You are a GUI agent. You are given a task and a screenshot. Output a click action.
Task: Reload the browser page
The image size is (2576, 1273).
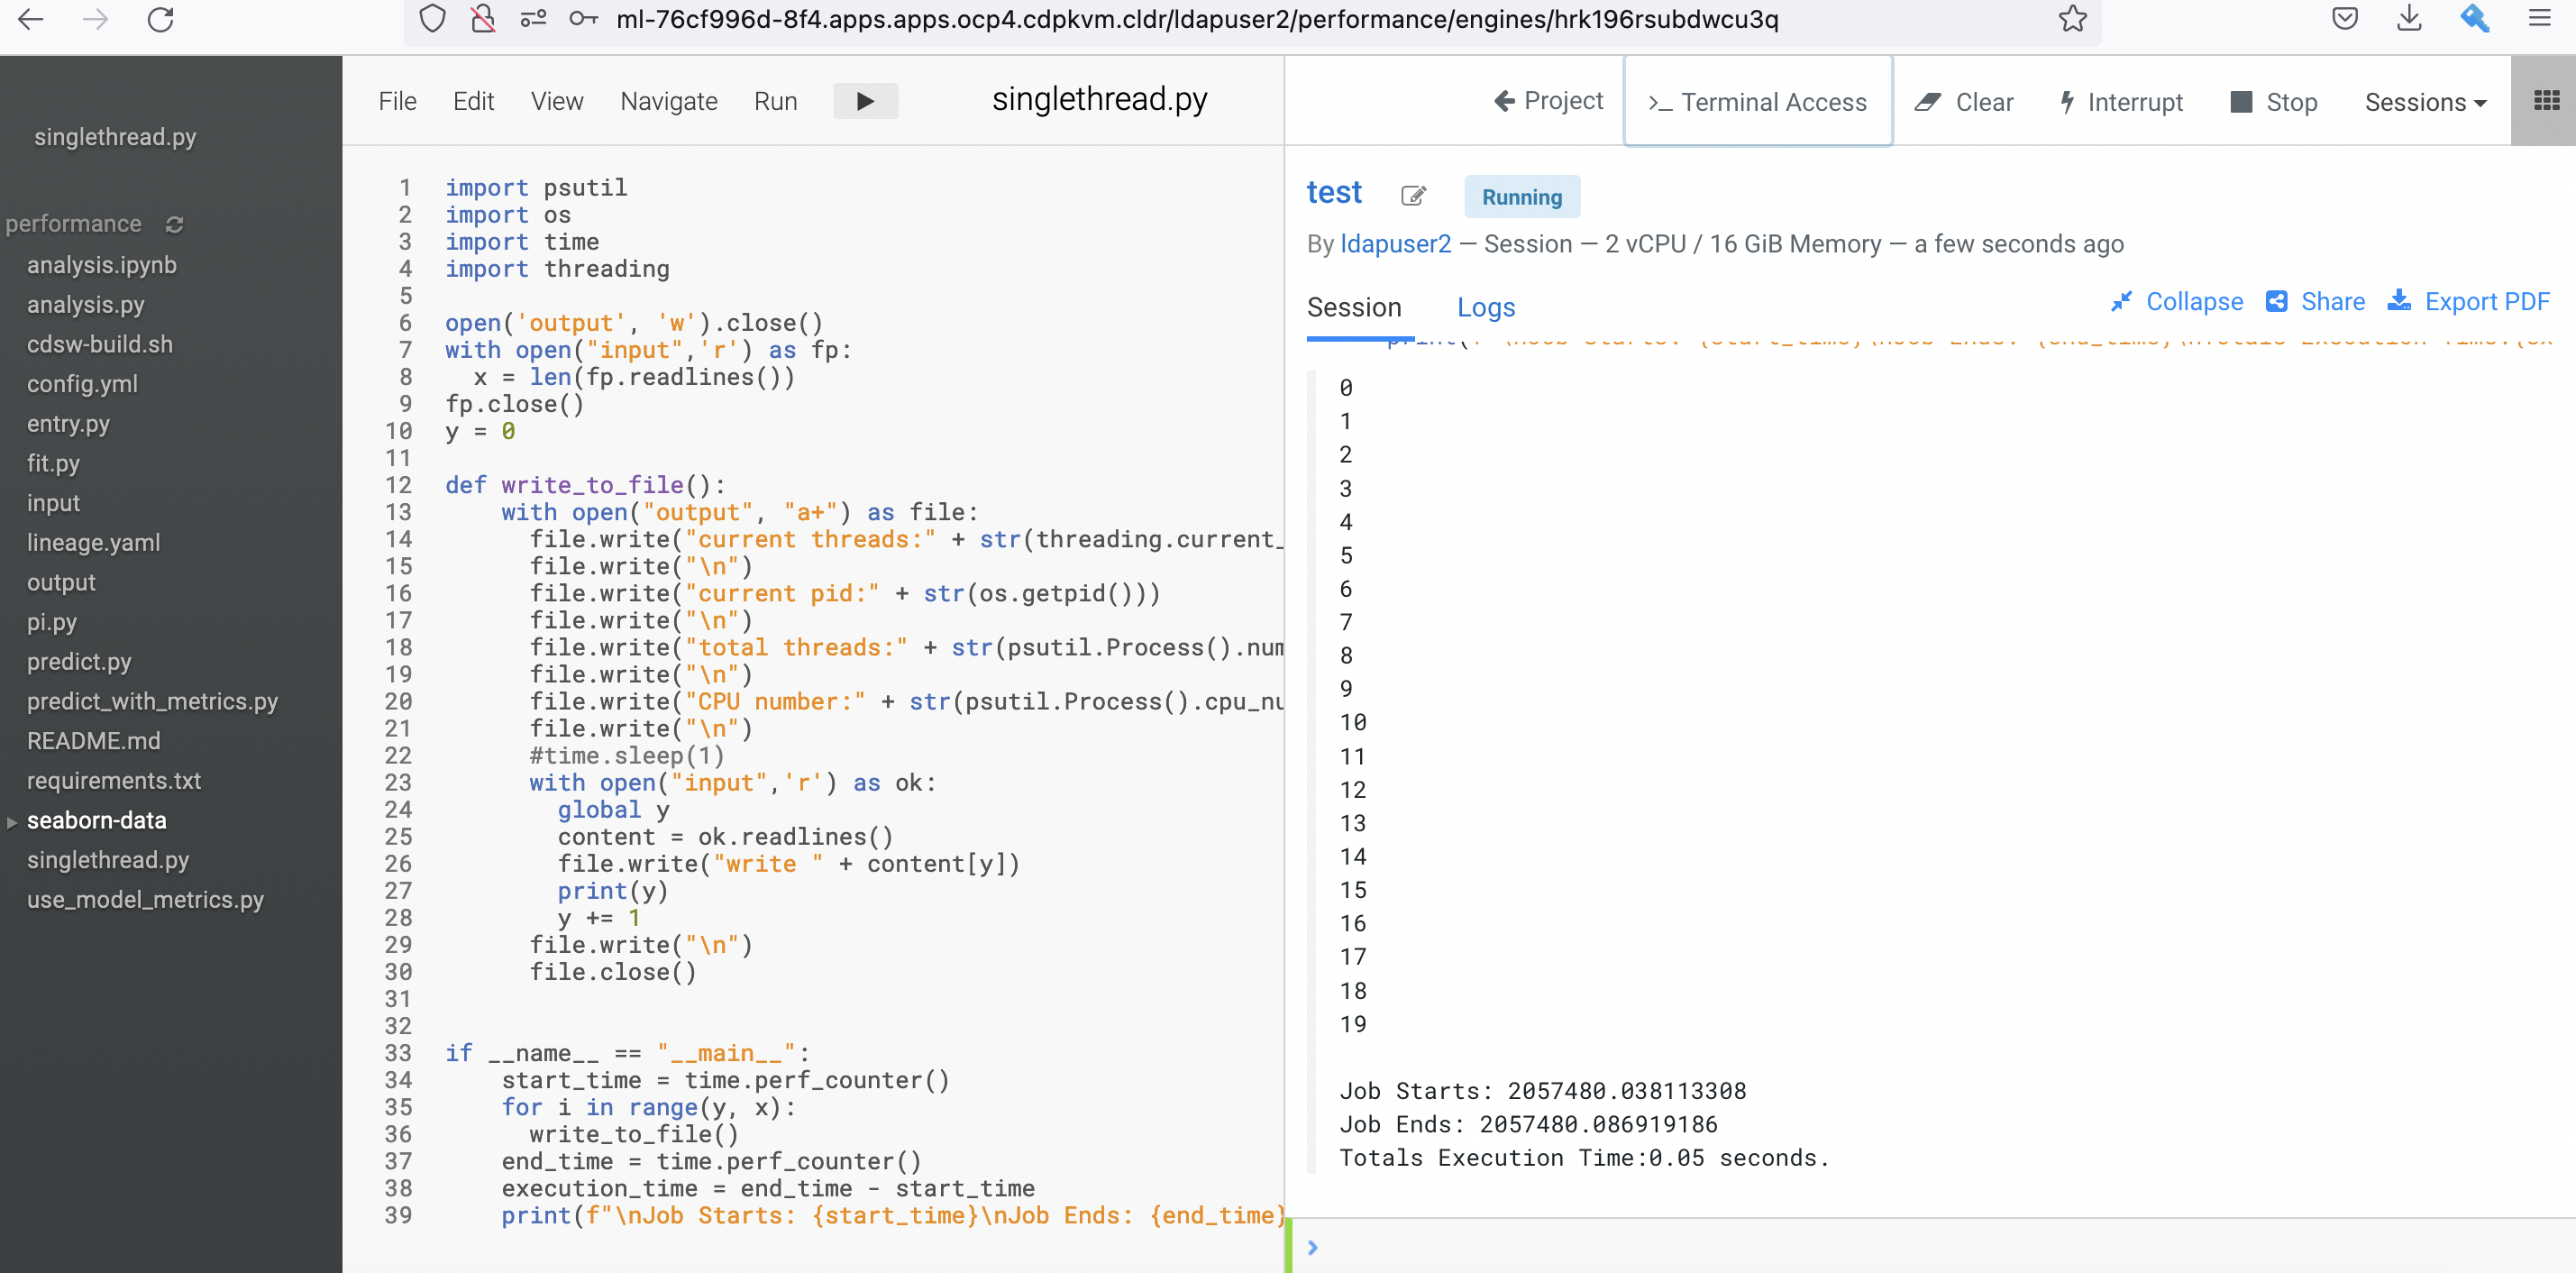click(x=160, y=19)
